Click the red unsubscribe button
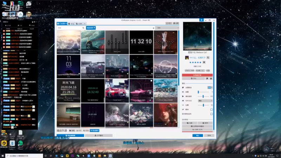281x158 pixels. [x=197, y=75]
